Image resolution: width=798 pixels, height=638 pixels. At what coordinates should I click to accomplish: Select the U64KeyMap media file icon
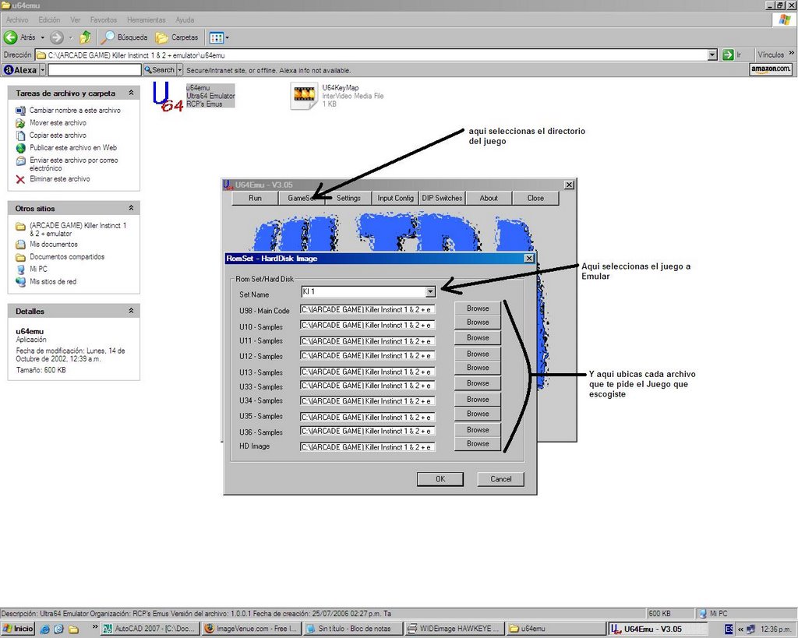(304, 96)
